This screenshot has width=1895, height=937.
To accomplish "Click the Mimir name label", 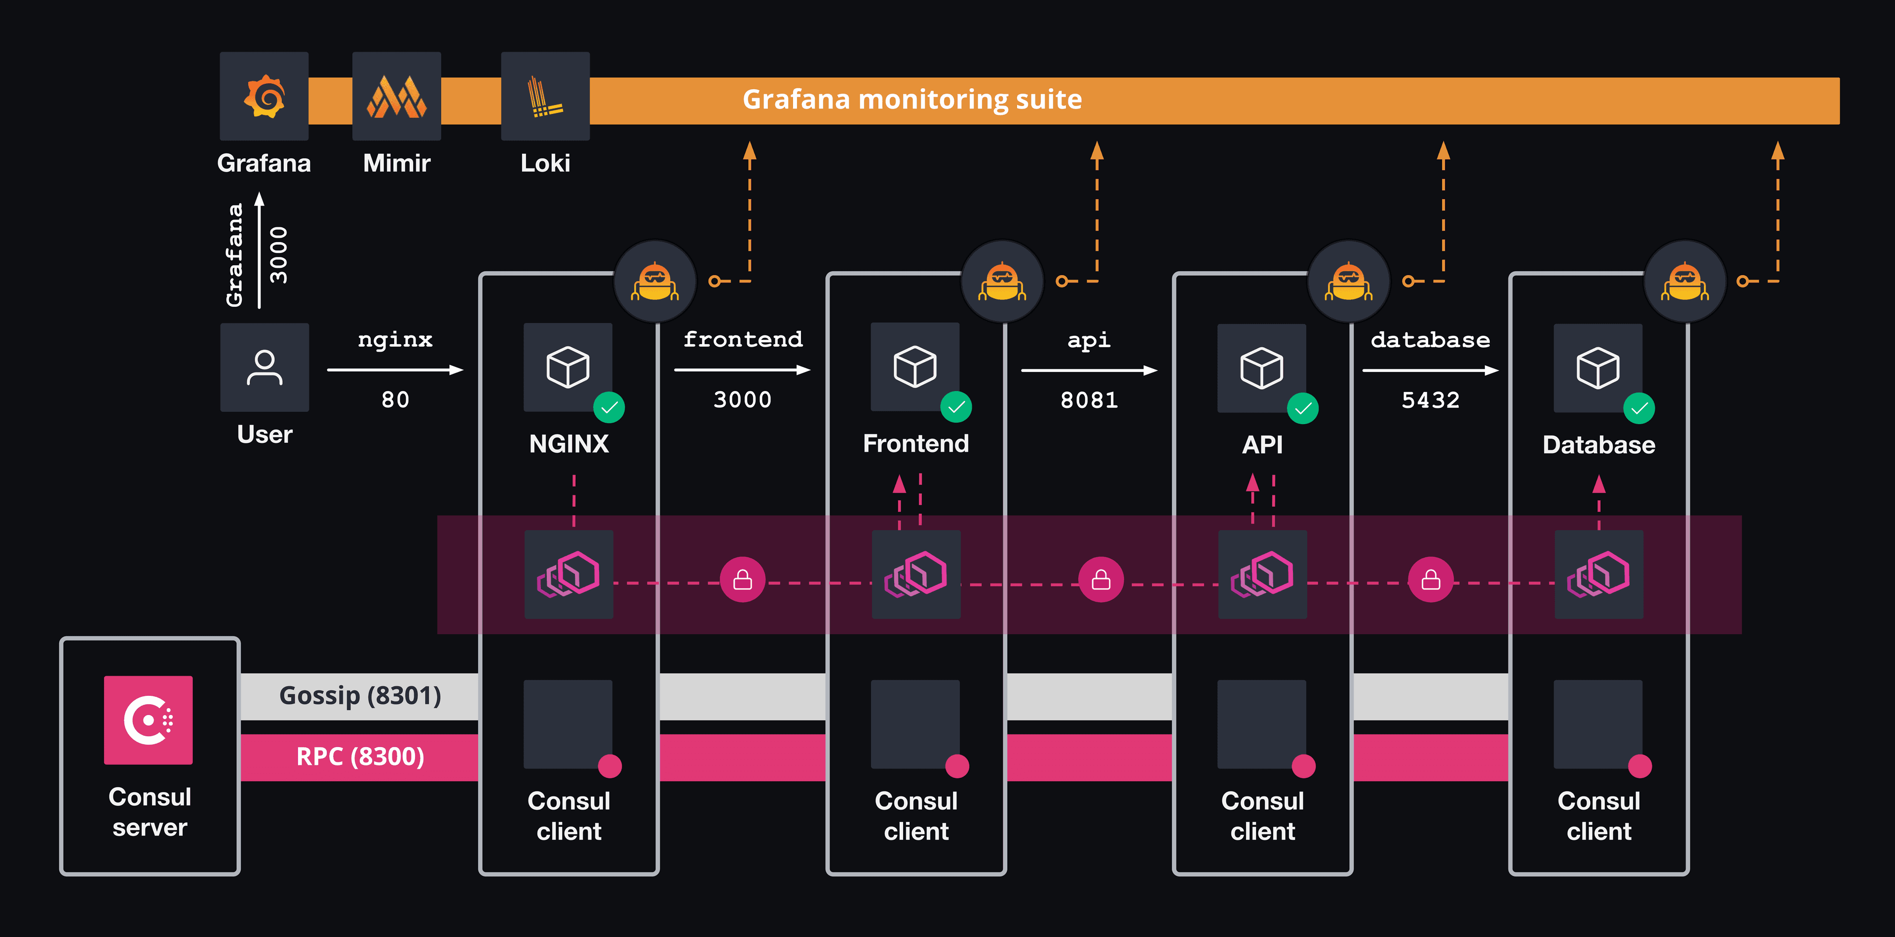I will point(396,163).
